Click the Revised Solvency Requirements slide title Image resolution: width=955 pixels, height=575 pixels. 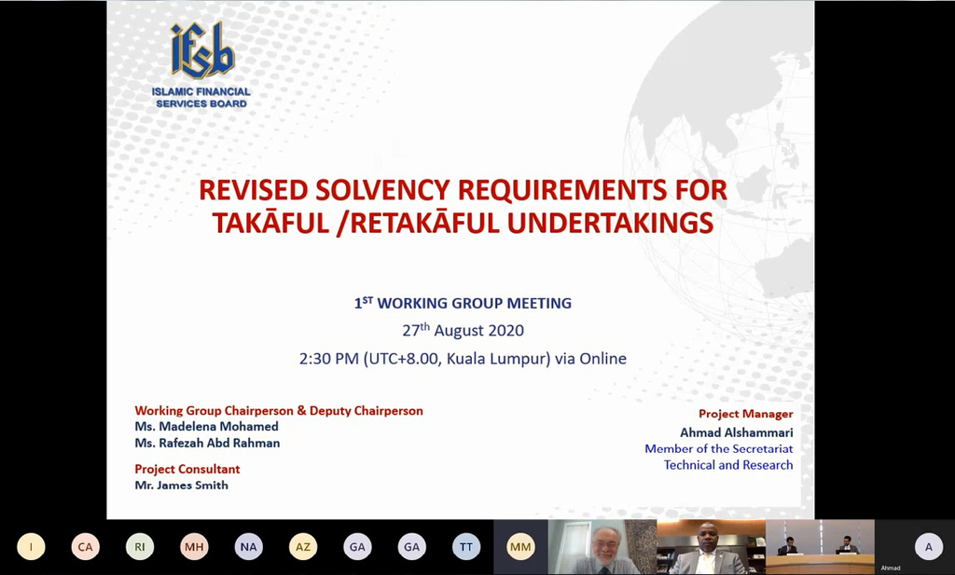click(x=463, y=206)
